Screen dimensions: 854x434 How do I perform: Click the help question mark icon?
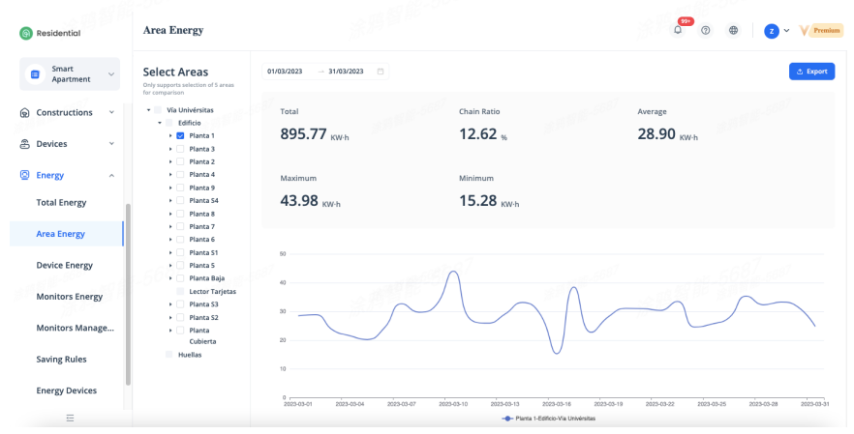706,31
